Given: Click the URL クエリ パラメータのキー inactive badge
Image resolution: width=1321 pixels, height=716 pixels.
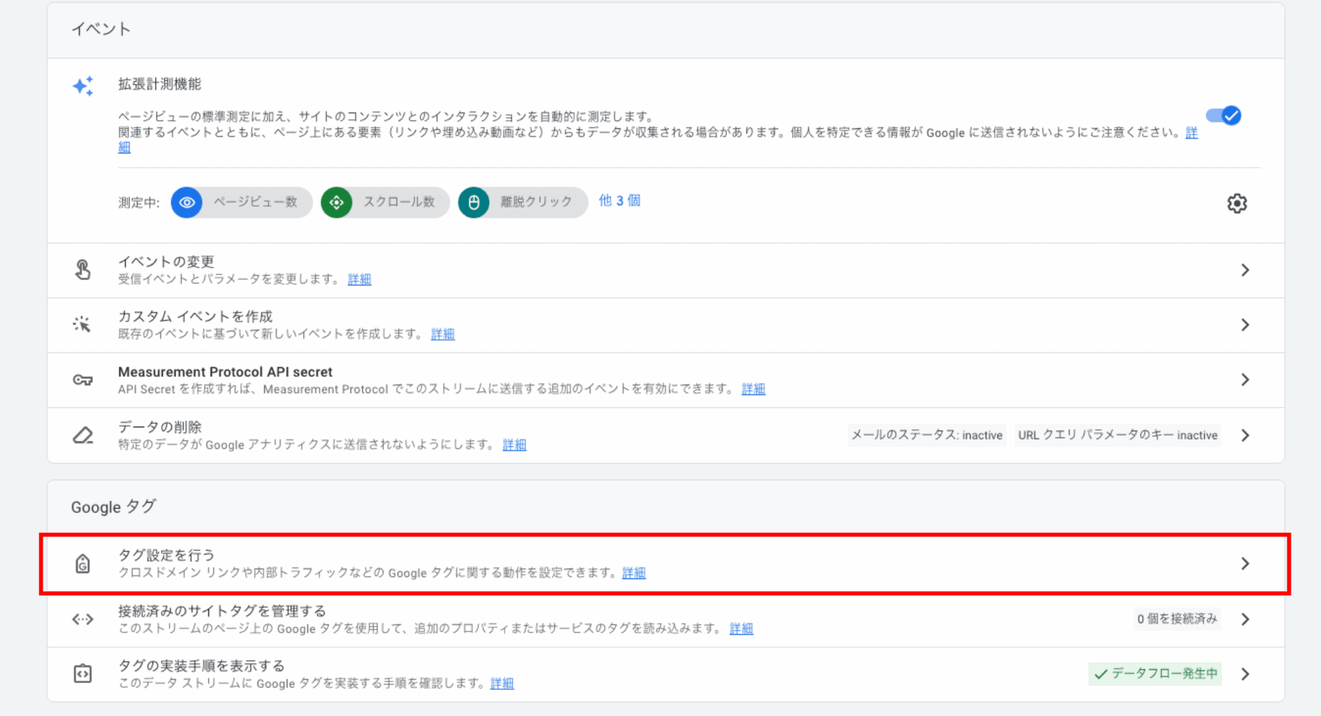Looking at the screenshot, I should 1118,435.
